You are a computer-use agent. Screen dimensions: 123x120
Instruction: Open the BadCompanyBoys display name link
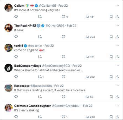click(x=28, y=66)
